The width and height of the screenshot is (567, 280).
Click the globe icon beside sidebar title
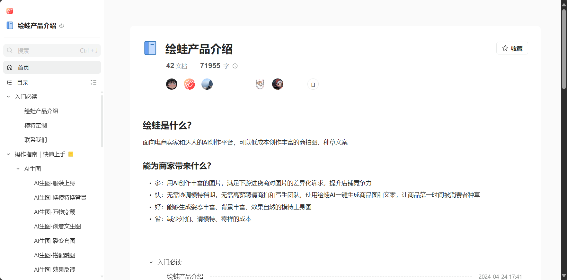62,26
